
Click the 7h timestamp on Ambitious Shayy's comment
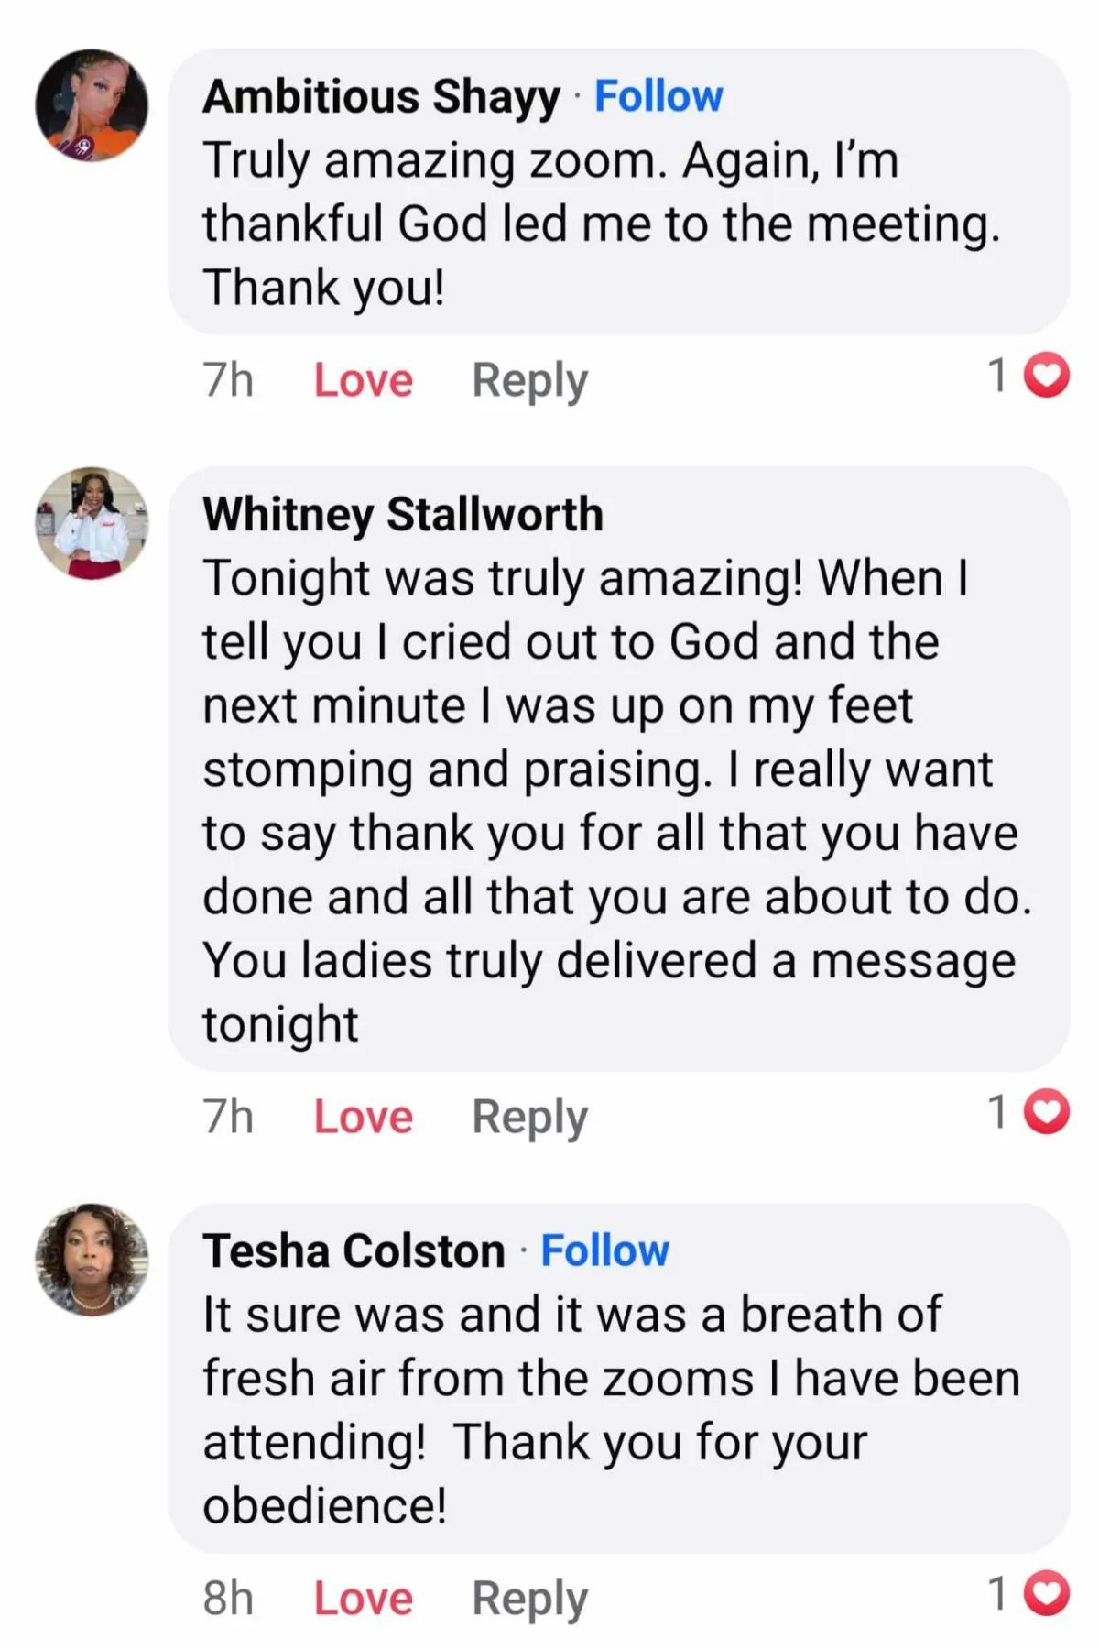tap(228, 380)
